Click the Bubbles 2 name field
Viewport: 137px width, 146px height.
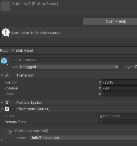[x=77, y=60]
